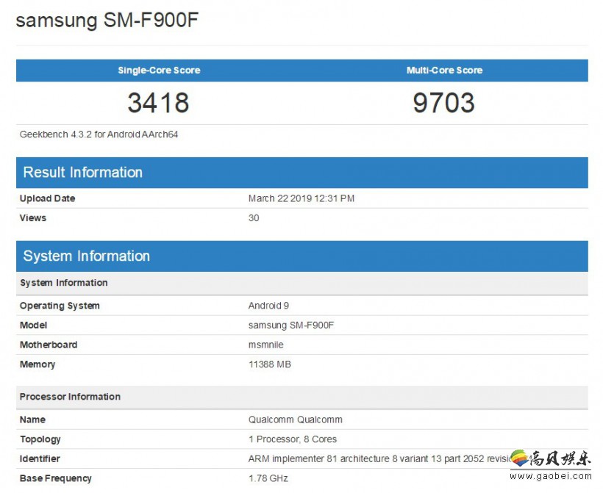
Task: Select the "Geekbench 4.3.2 for Android AArch64" line
Action: 99,134
